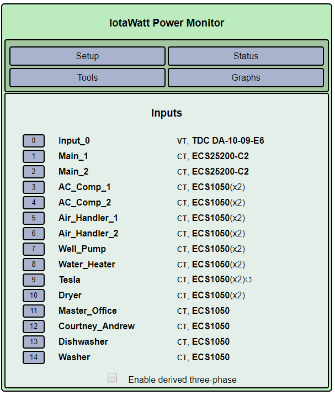This screenshot has width=335, height=395.
Task: Click ECS25200-C2 model on Main_1 row
Action: pyautogui.click(x=220, y=156)
